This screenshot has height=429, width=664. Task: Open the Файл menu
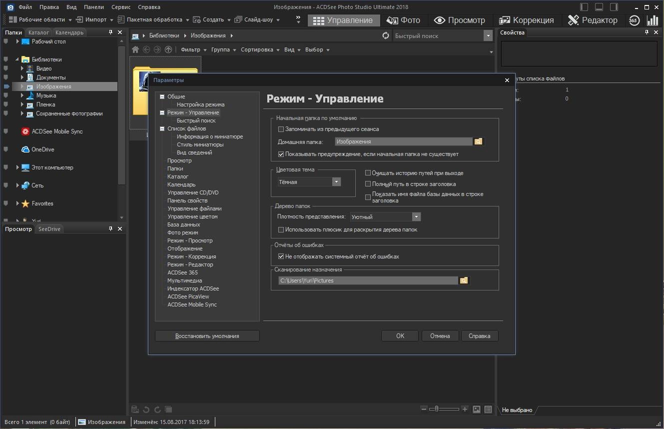pos(25,7)
